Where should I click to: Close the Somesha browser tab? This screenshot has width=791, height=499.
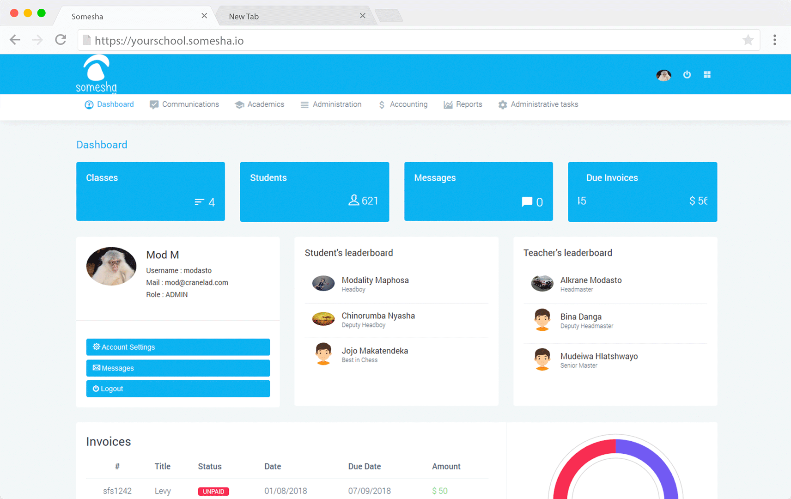[x=204, y=16]
